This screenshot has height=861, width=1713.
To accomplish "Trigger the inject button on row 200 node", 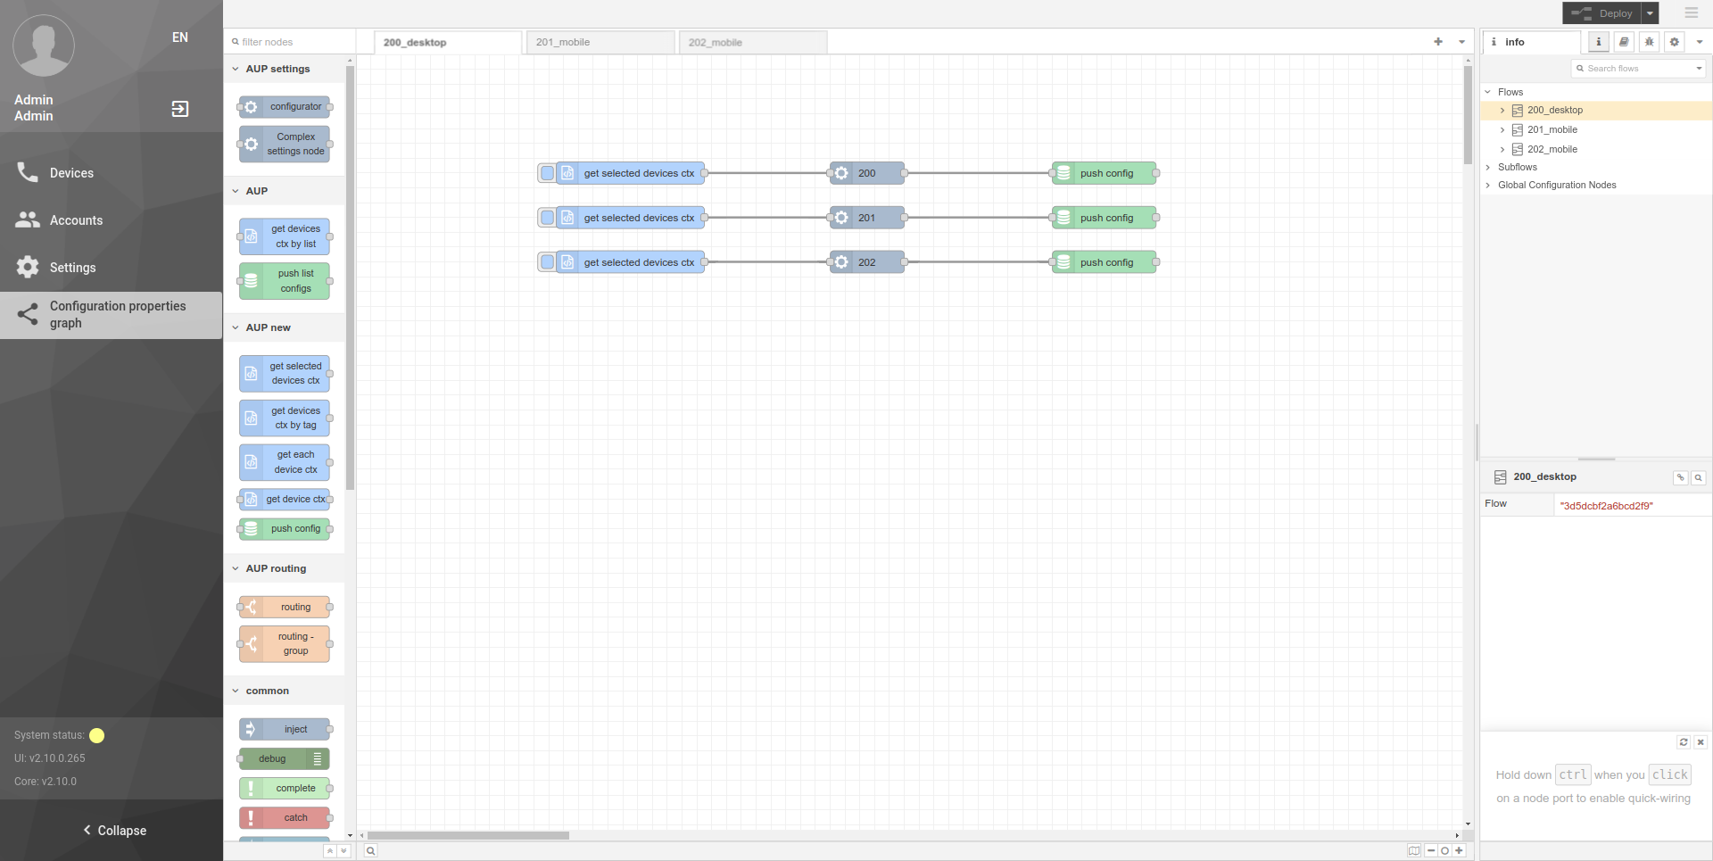I will (x=547, y=173).
